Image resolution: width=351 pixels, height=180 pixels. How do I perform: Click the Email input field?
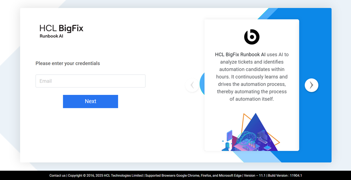91,81
